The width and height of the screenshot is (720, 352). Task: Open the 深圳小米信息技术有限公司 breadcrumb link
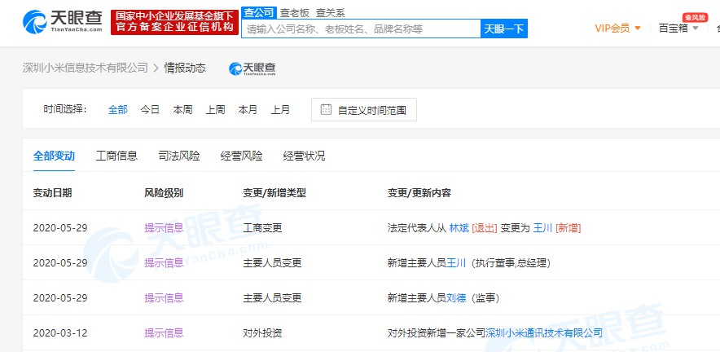(86, 68)
